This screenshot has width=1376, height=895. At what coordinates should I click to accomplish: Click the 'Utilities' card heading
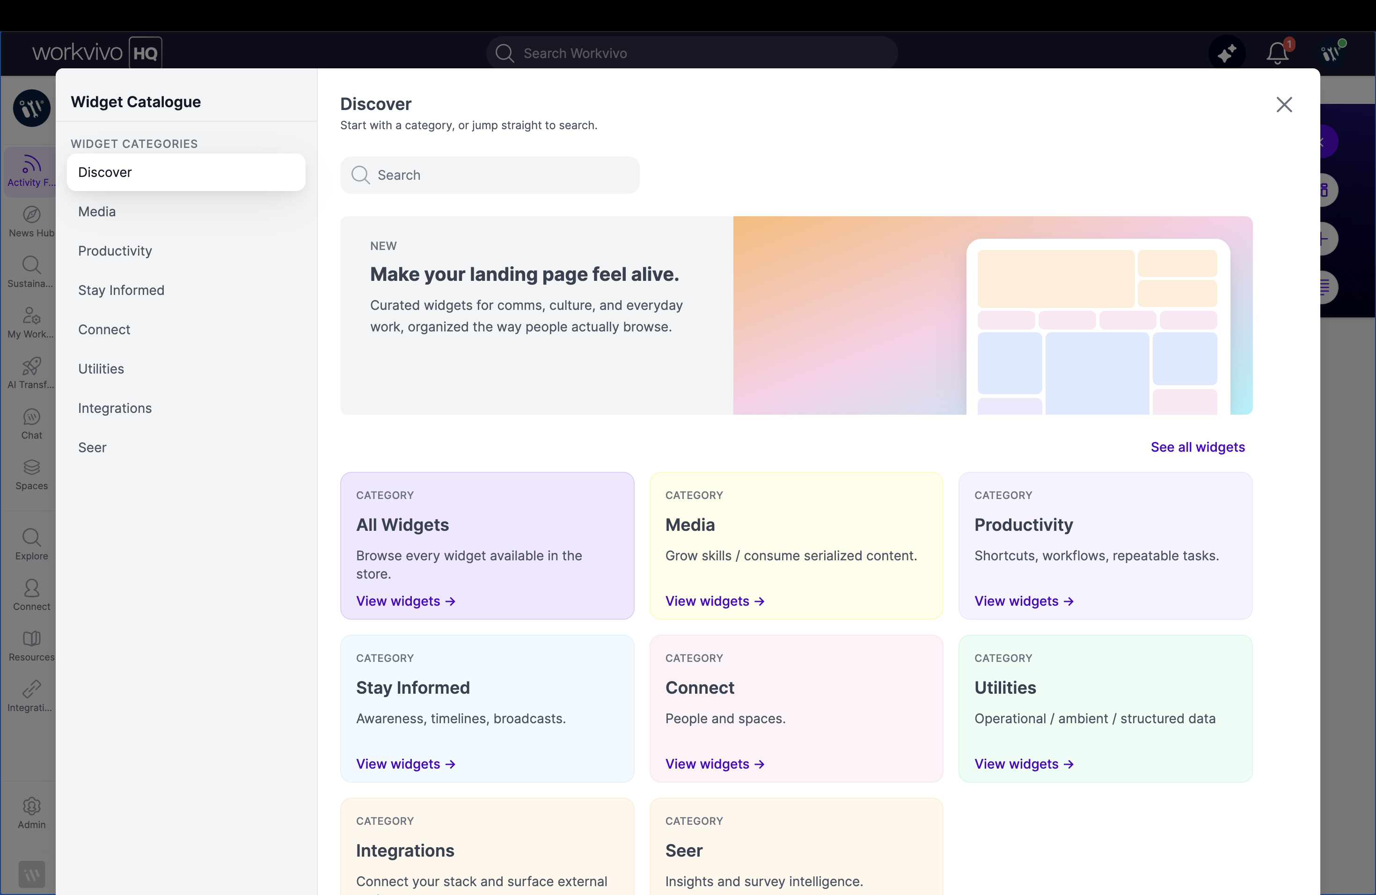(x=1005, y=688)
